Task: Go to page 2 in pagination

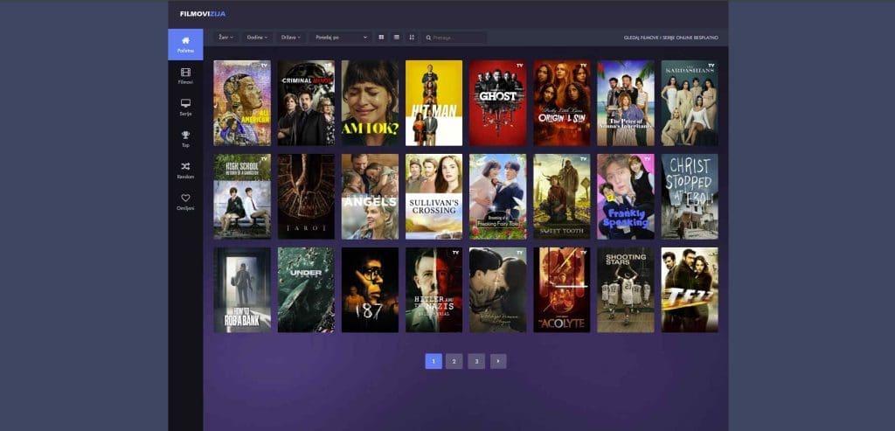Action: (x=454, y=361)
